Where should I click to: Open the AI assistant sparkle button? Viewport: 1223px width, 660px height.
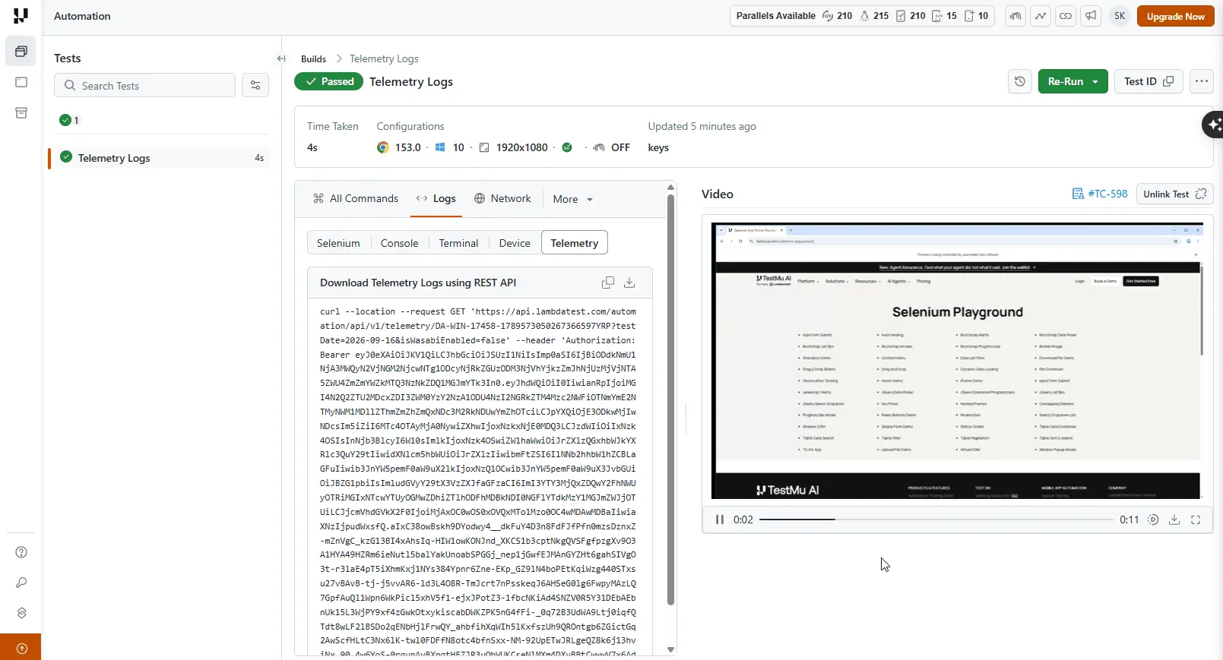[x=1213, y=125]
